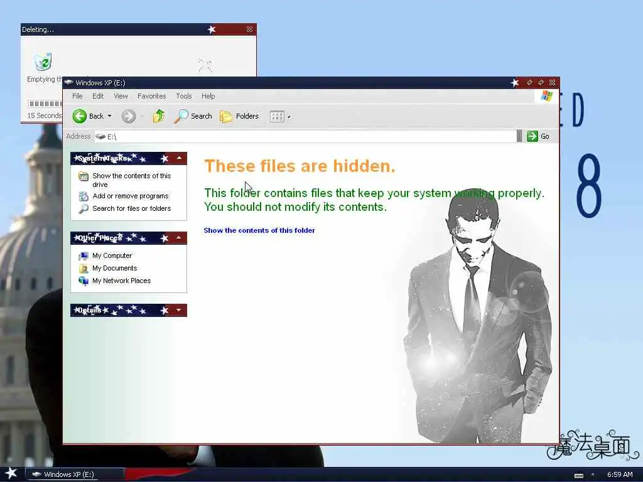Click Show the contents of this folder
Viewport: 643px width, 482px height.
[259, 230]
